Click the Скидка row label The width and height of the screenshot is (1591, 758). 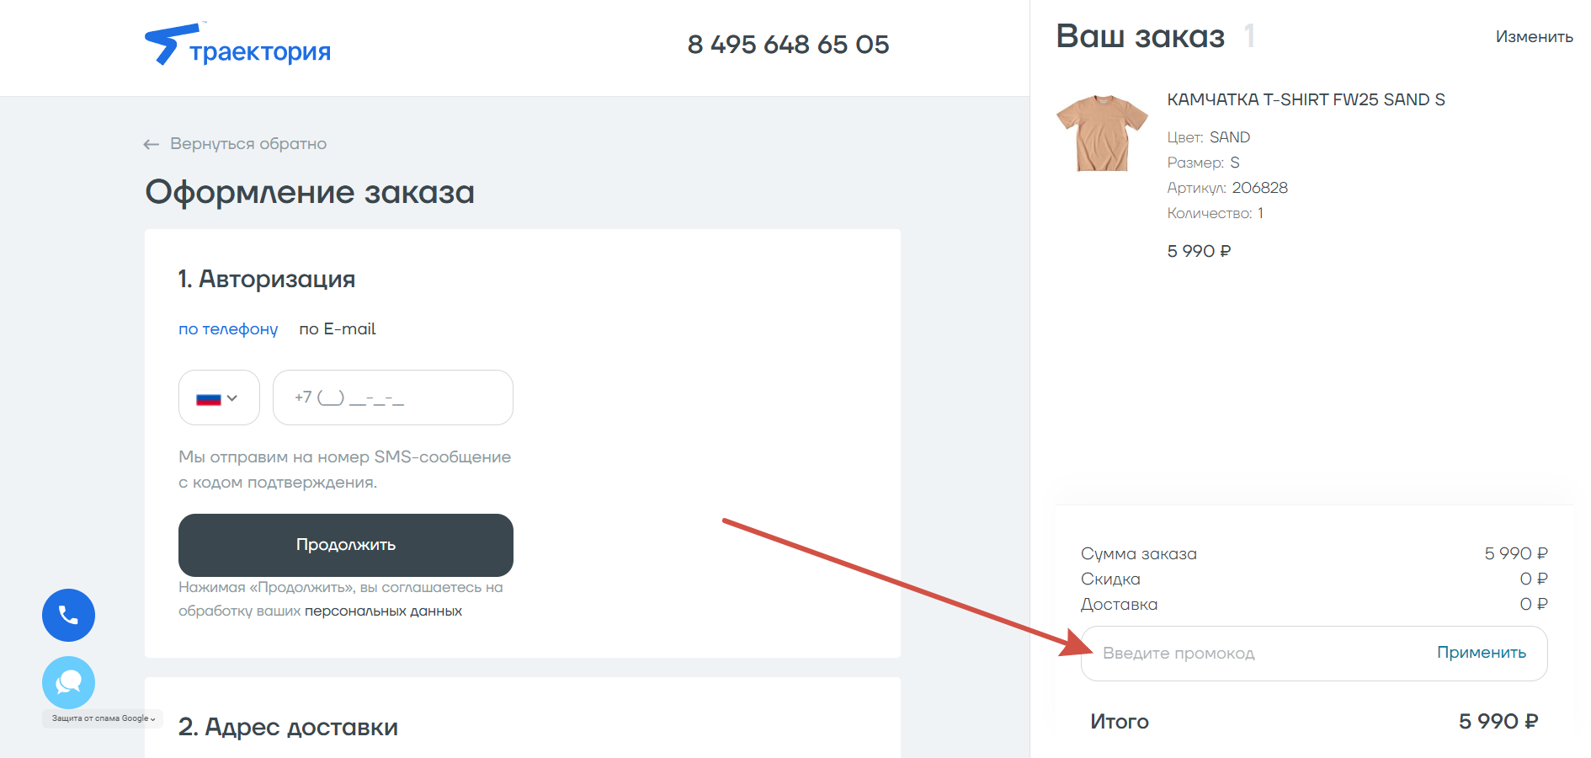(x=1110, y=579)
